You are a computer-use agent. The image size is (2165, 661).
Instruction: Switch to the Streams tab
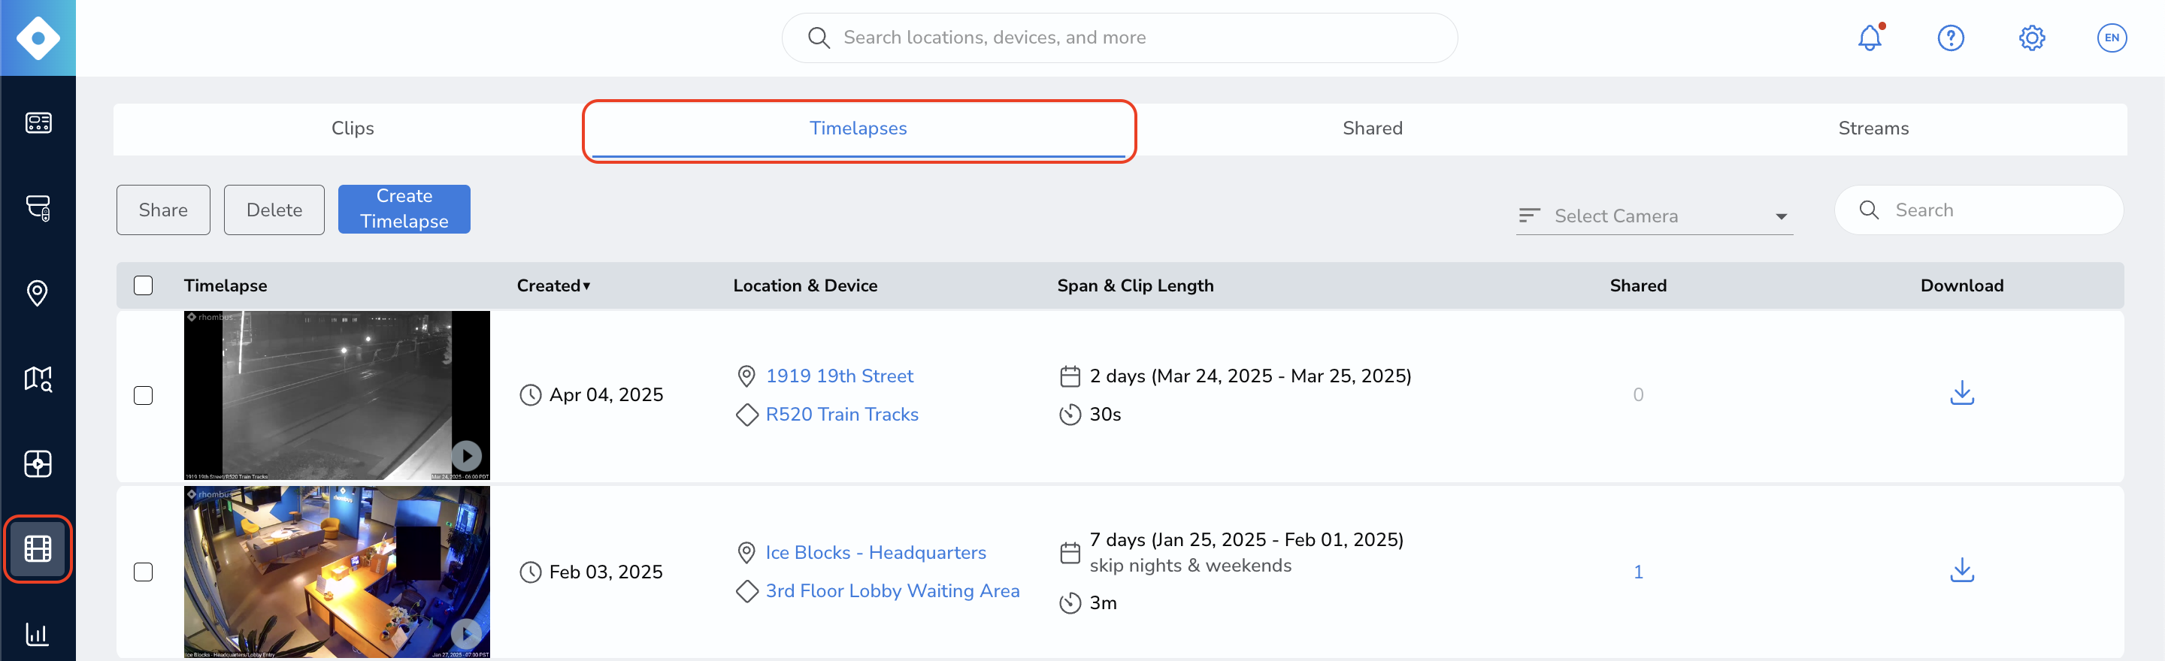click(x=1873, y=128)
